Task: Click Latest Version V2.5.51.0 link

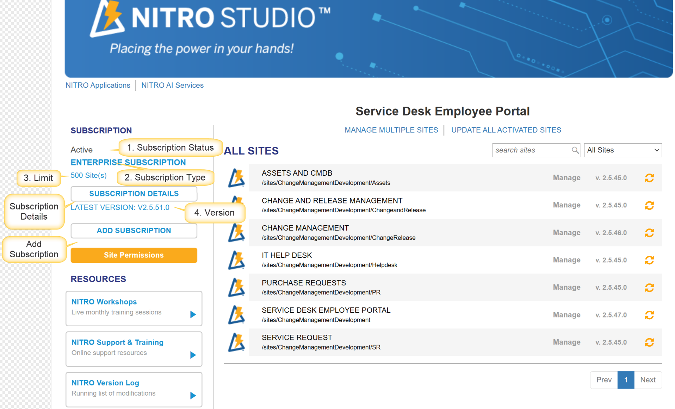Action: (120, 208)
